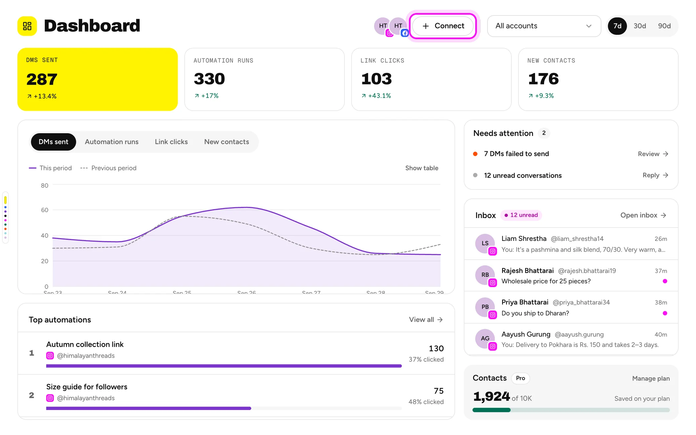Click the Autumn collection link progress bar
Viewport: 696px width, 435px height.
224,366
